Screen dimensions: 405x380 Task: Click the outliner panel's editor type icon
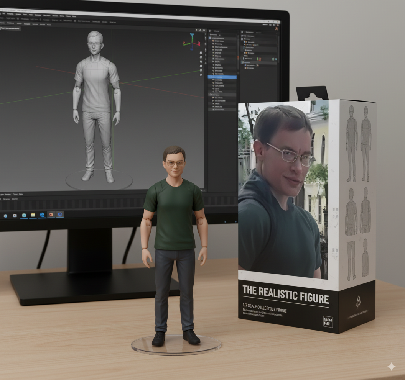pos(210,31)
